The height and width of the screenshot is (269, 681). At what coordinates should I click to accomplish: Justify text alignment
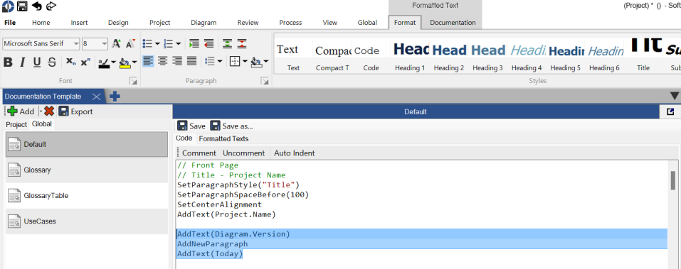point(191,61)
